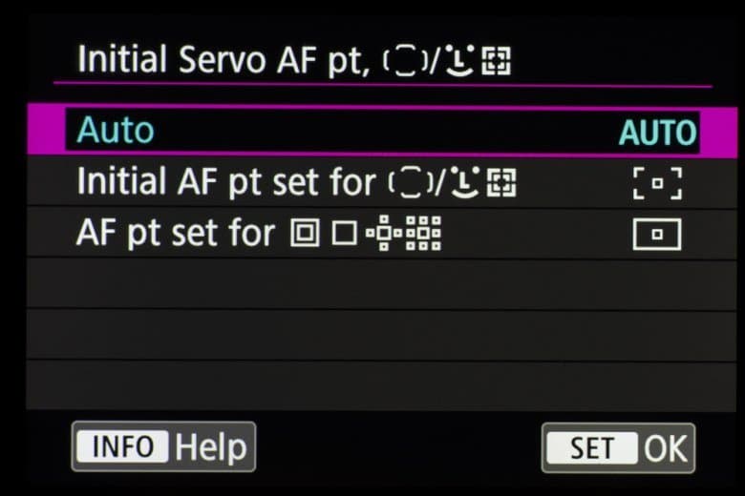Click the cyan AUTO indicator

[x=657, y=133]
